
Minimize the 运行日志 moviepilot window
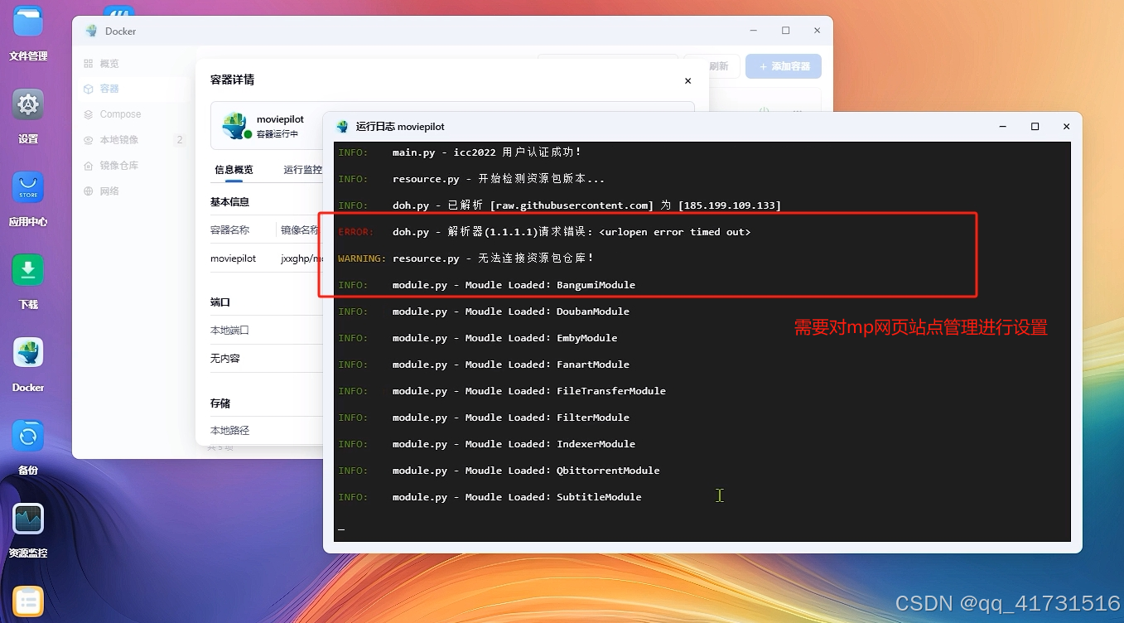point(1003,127)
